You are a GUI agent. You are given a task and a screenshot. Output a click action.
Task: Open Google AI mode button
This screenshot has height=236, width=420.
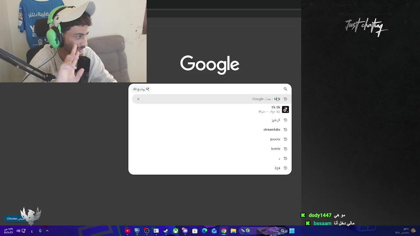(141, 89)
